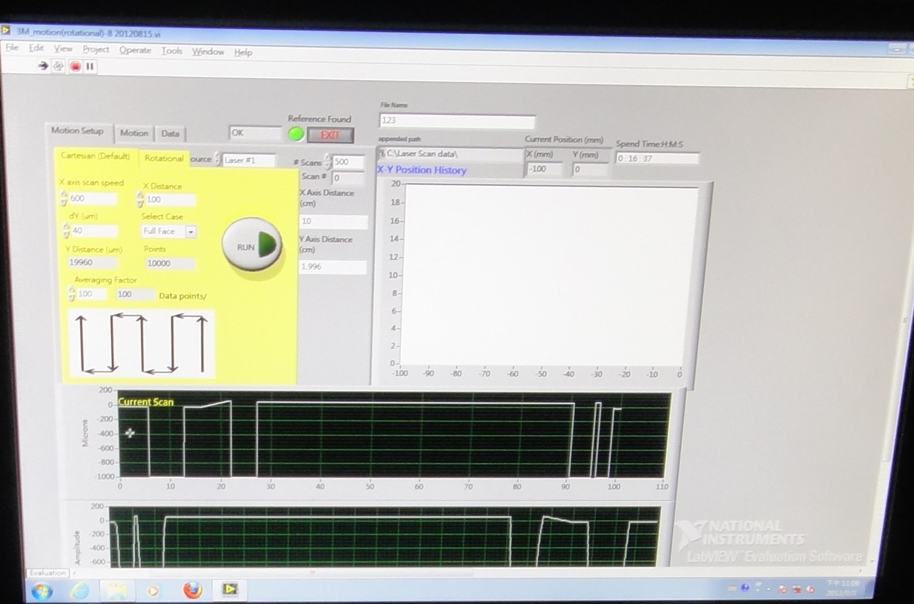Screen dimensions: 914x604
Task: Adjust the dY (um) stepper arrows
Action: [66, 231]
